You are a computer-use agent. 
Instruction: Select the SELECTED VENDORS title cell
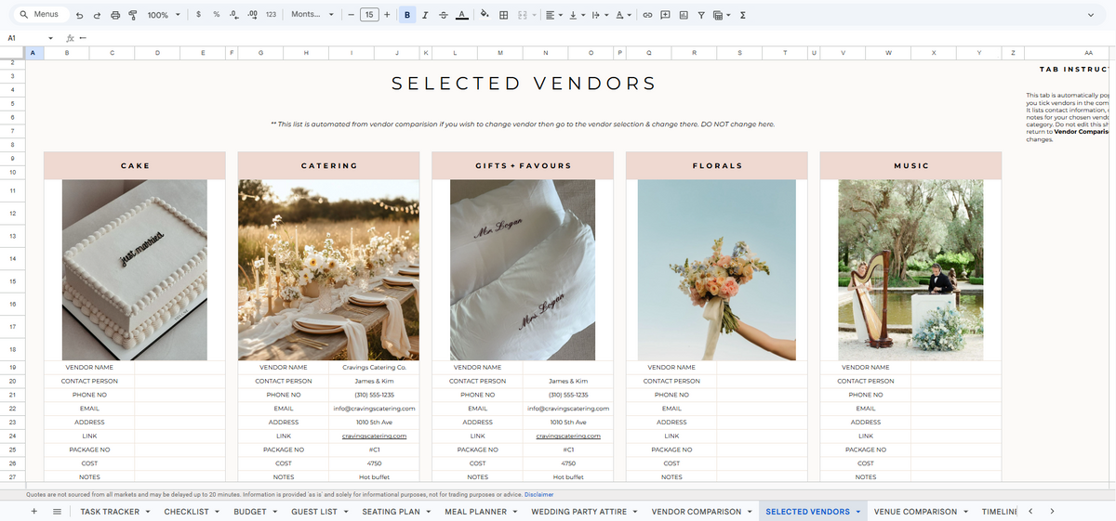[524, 83]
